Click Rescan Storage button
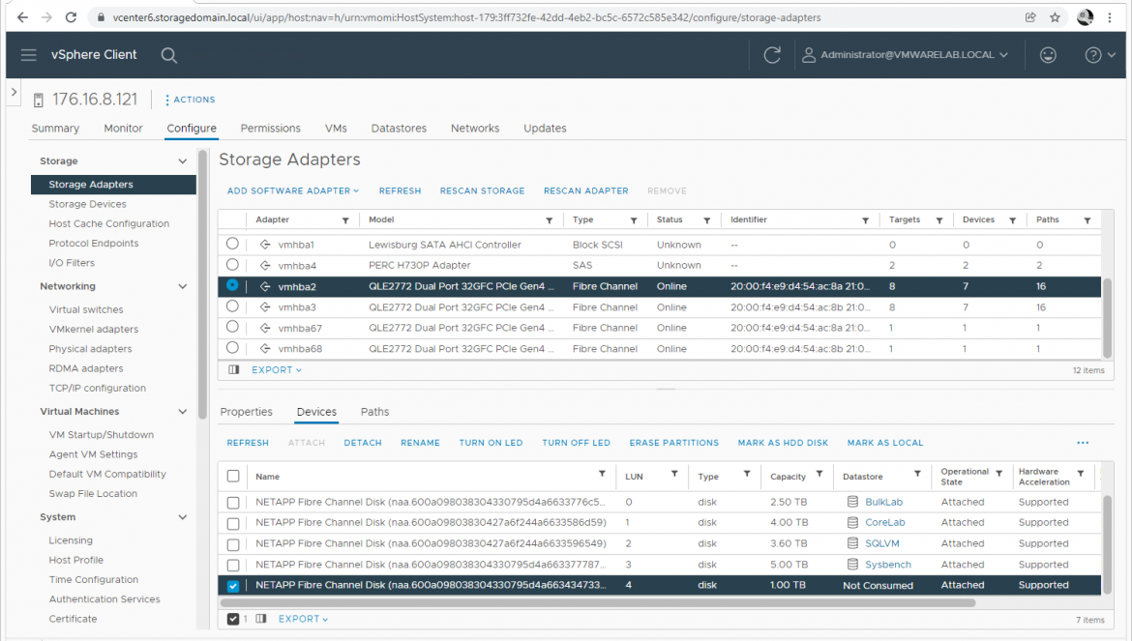This screenshot has height=641, width=1132. pyautogui.click(x=482, y=191)
